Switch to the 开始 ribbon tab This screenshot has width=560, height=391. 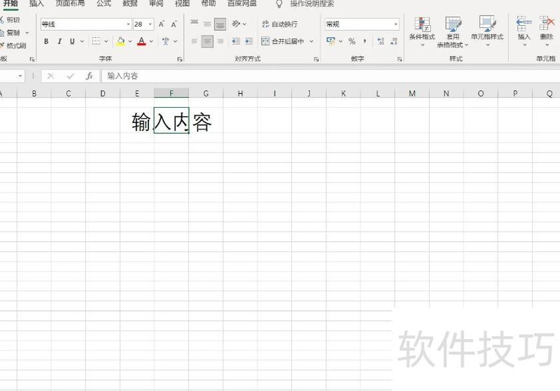point(10,3)
